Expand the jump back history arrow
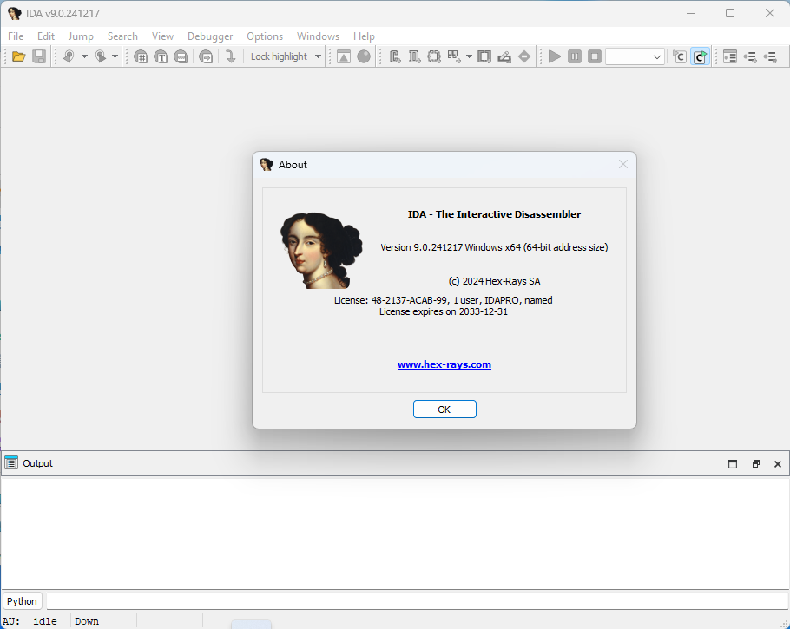 click(84, 56)
